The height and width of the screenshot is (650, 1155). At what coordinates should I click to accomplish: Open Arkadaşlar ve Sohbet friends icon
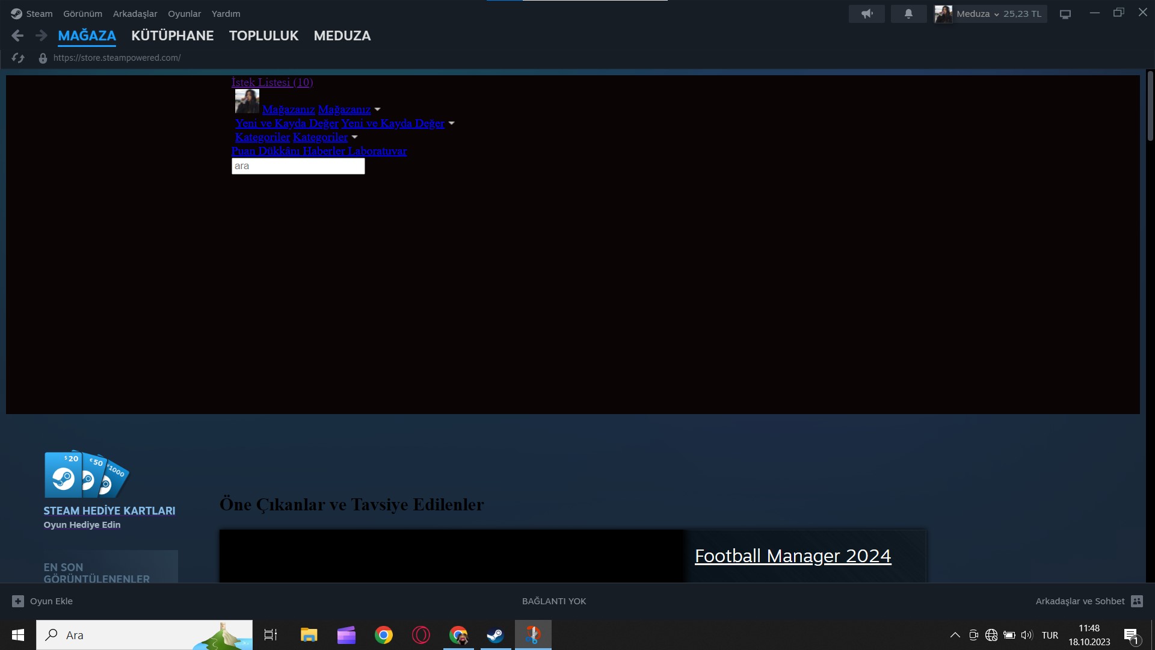coord(1137,601)
